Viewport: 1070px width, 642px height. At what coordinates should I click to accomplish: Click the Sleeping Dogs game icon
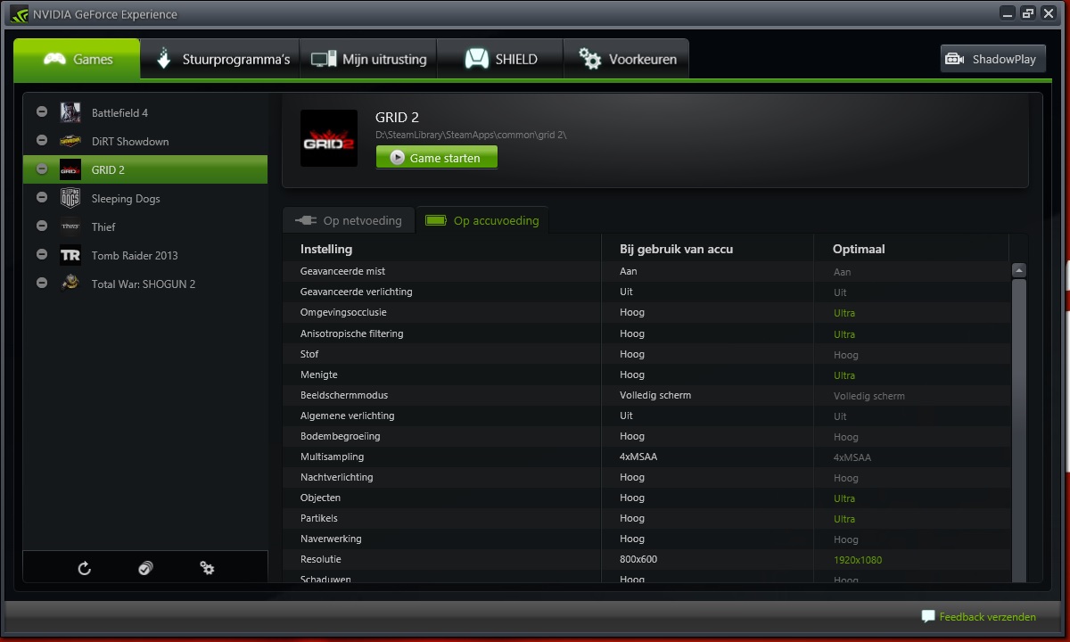[x=70, y=198]
